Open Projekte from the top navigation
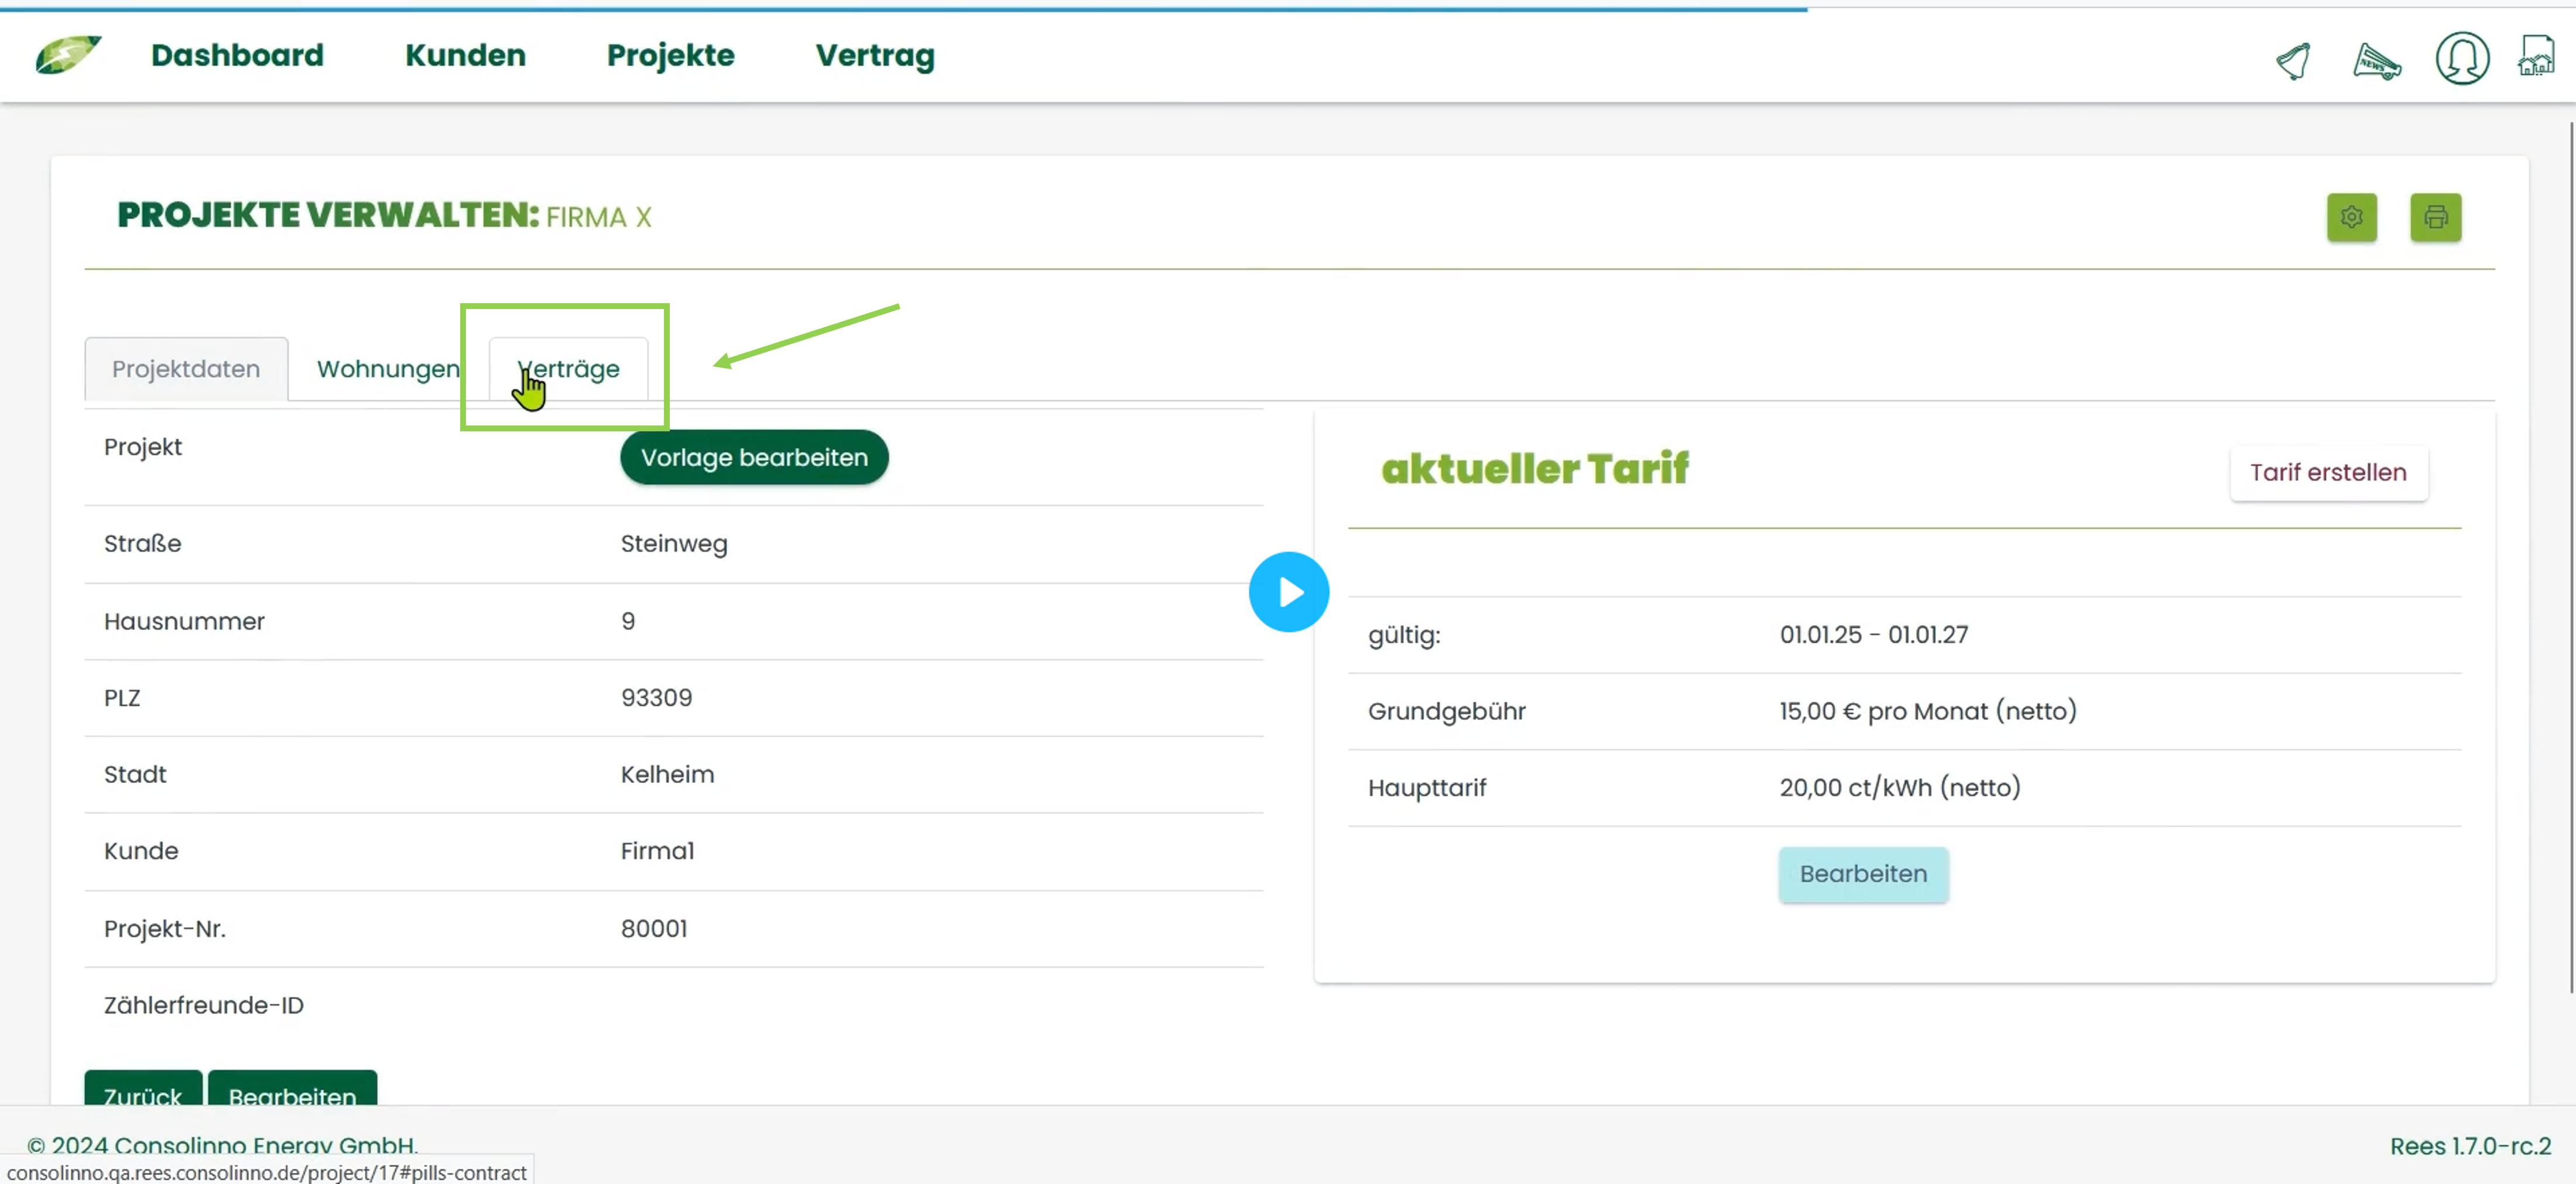The width and height of the screenshot is (2576, 1184). pyautogui.click(x=670, y=56)
